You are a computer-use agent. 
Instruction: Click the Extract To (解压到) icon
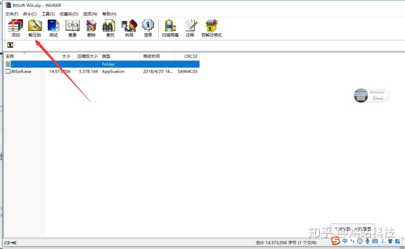pos(35,28)
